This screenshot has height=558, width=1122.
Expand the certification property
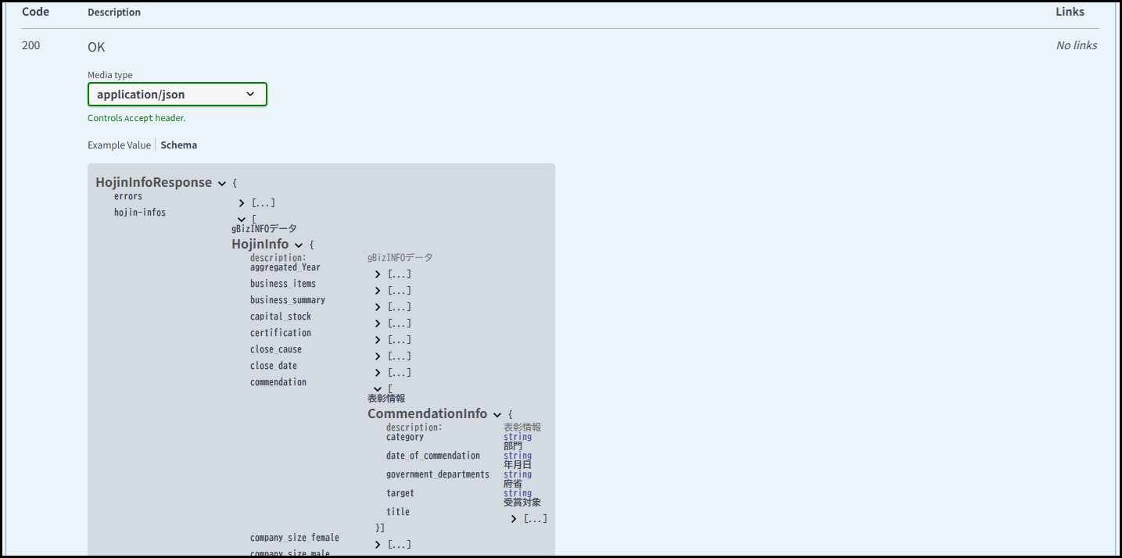(x=378, y=340)
